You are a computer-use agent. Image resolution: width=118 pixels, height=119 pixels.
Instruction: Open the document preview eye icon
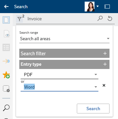[x=7, y=34]
